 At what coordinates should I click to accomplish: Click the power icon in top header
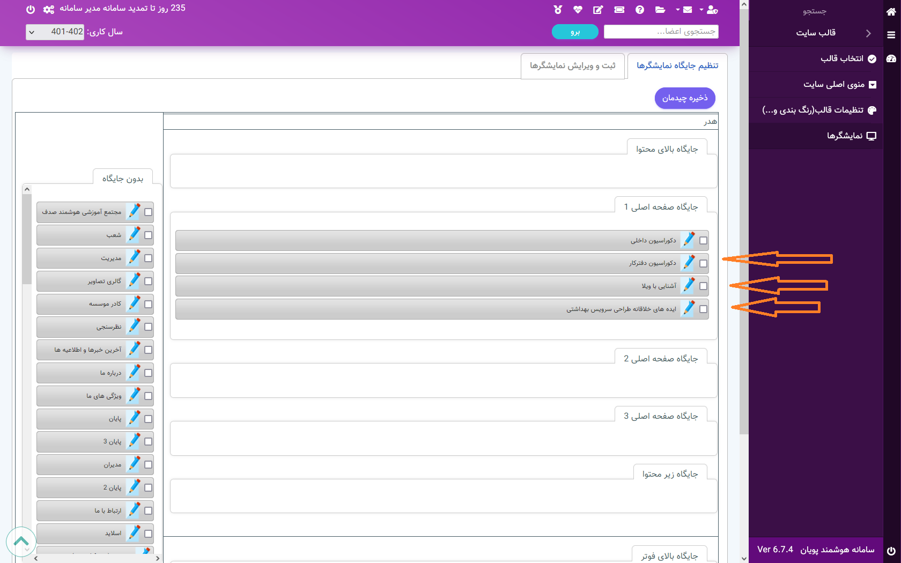tap(31, 9)
